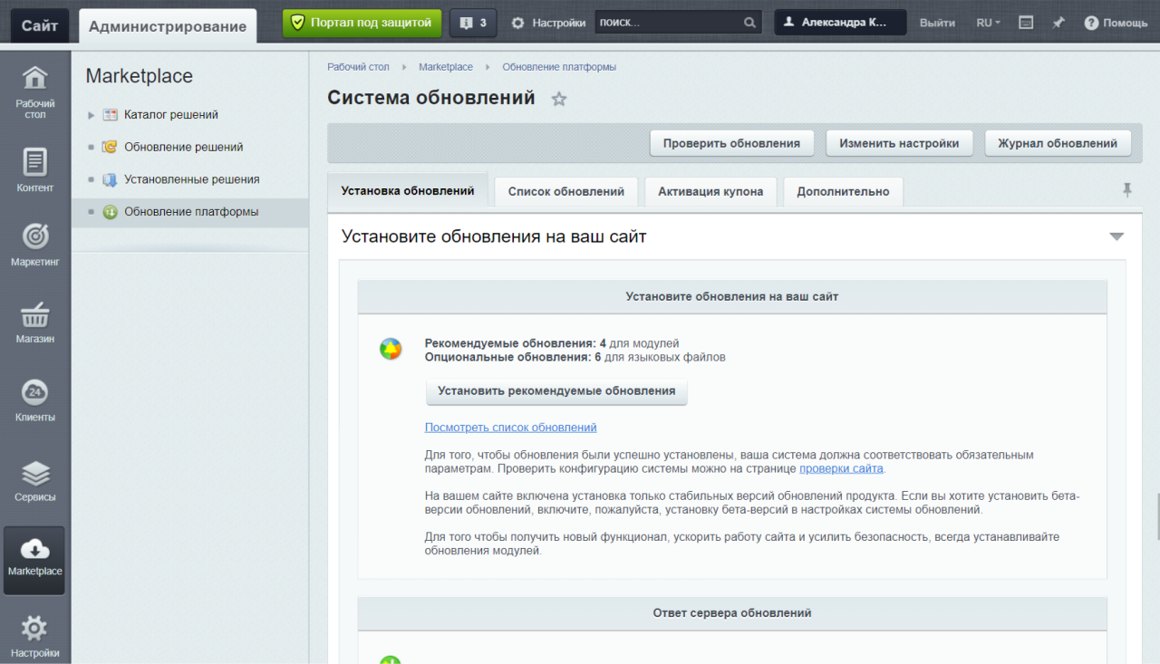Go to Обновление платформы breadcrumb

click(559, 67)
